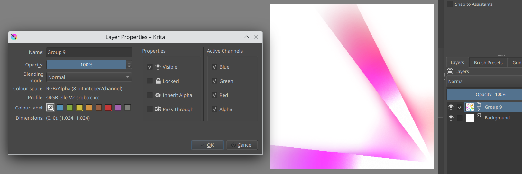This screenshot has height=174, width=522.
Task: Click the Inherit Alpha icon
Action: pyautogui.click(x=158, y=95)
